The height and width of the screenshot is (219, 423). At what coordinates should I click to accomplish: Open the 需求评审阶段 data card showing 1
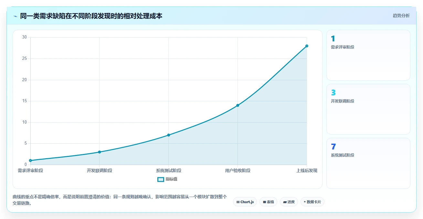click(368, 55)
